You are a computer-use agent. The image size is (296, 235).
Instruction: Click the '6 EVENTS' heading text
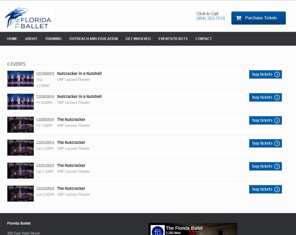coord(16,64)
